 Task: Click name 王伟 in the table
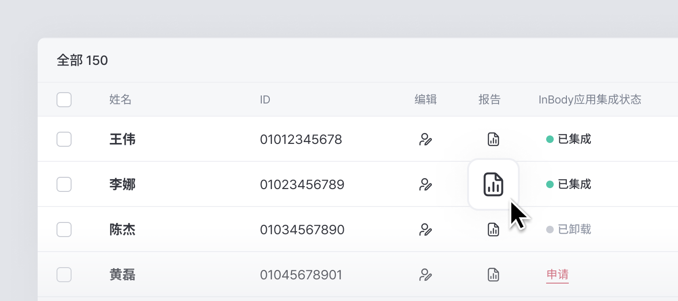[x=122, y=139]
